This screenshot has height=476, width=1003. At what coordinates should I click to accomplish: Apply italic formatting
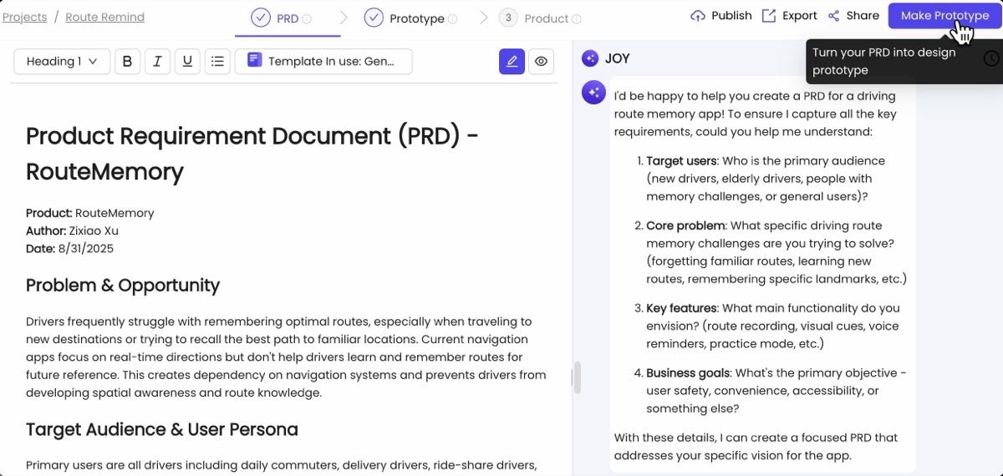pyautogui.click(x=157, y=61)
